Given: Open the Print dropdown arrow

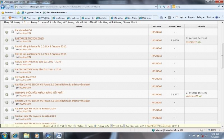Looking at the screenshot, I should 185,18.
